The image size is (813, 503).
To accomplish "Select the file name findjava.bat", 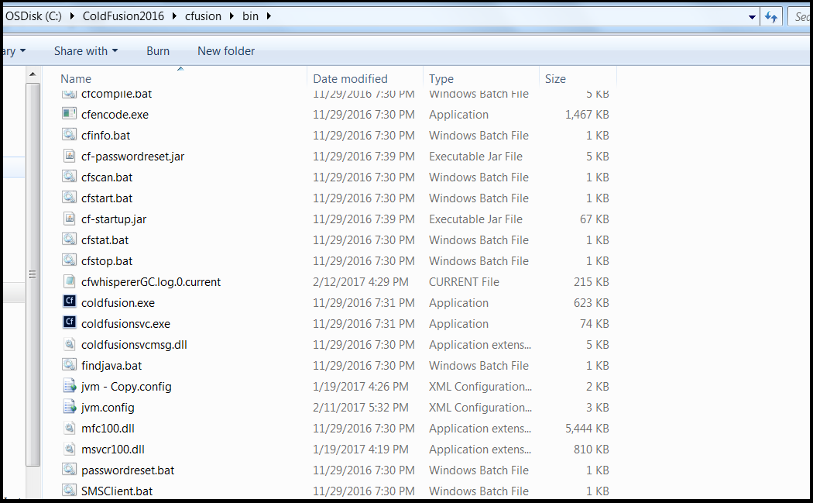I will tap(111, 366).
